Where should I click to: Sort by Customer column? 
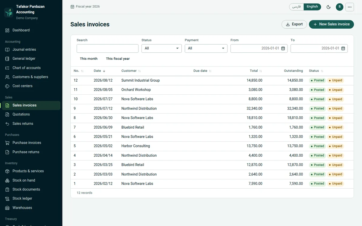pos(131,71)
